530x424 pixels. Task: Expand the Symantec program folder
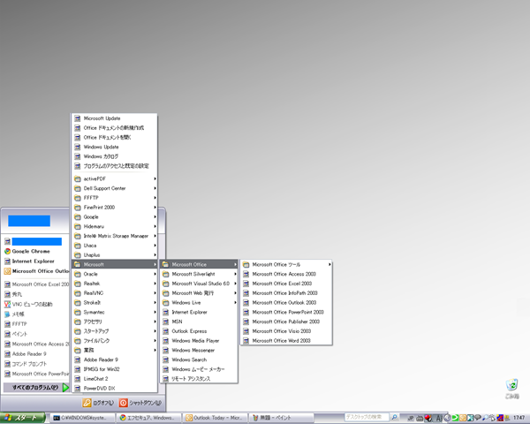point(115,312)
